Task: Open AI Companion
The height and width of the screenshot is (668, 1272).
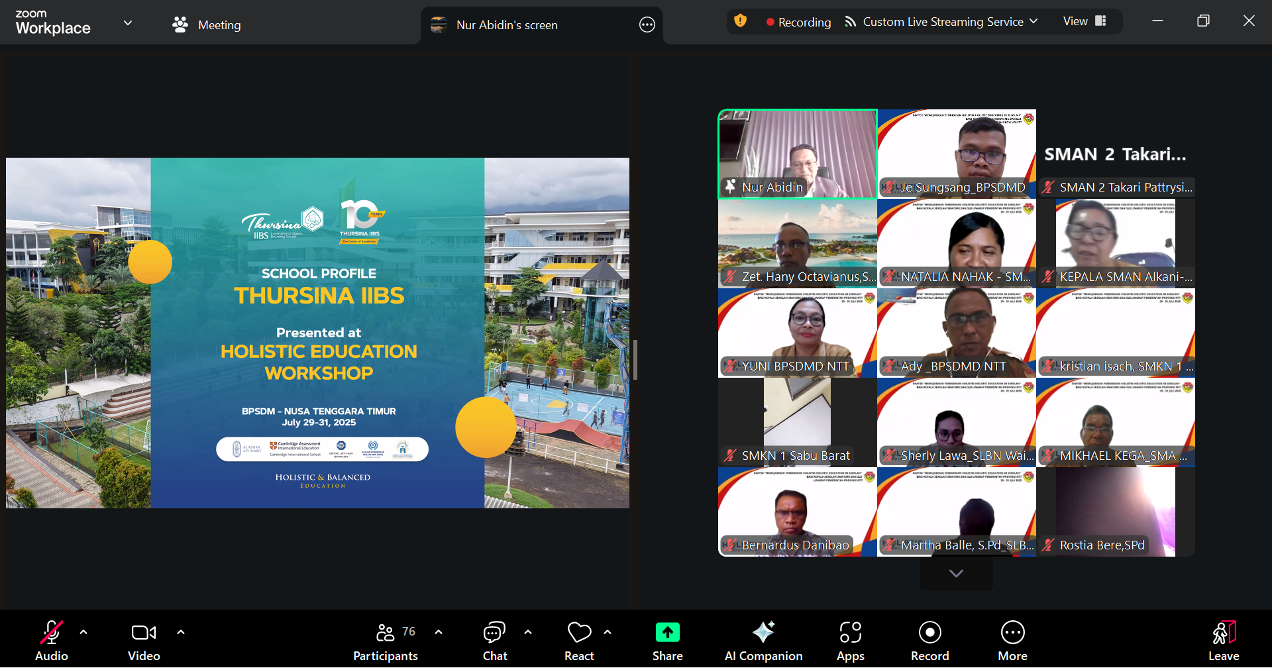Action: point(763,640)
